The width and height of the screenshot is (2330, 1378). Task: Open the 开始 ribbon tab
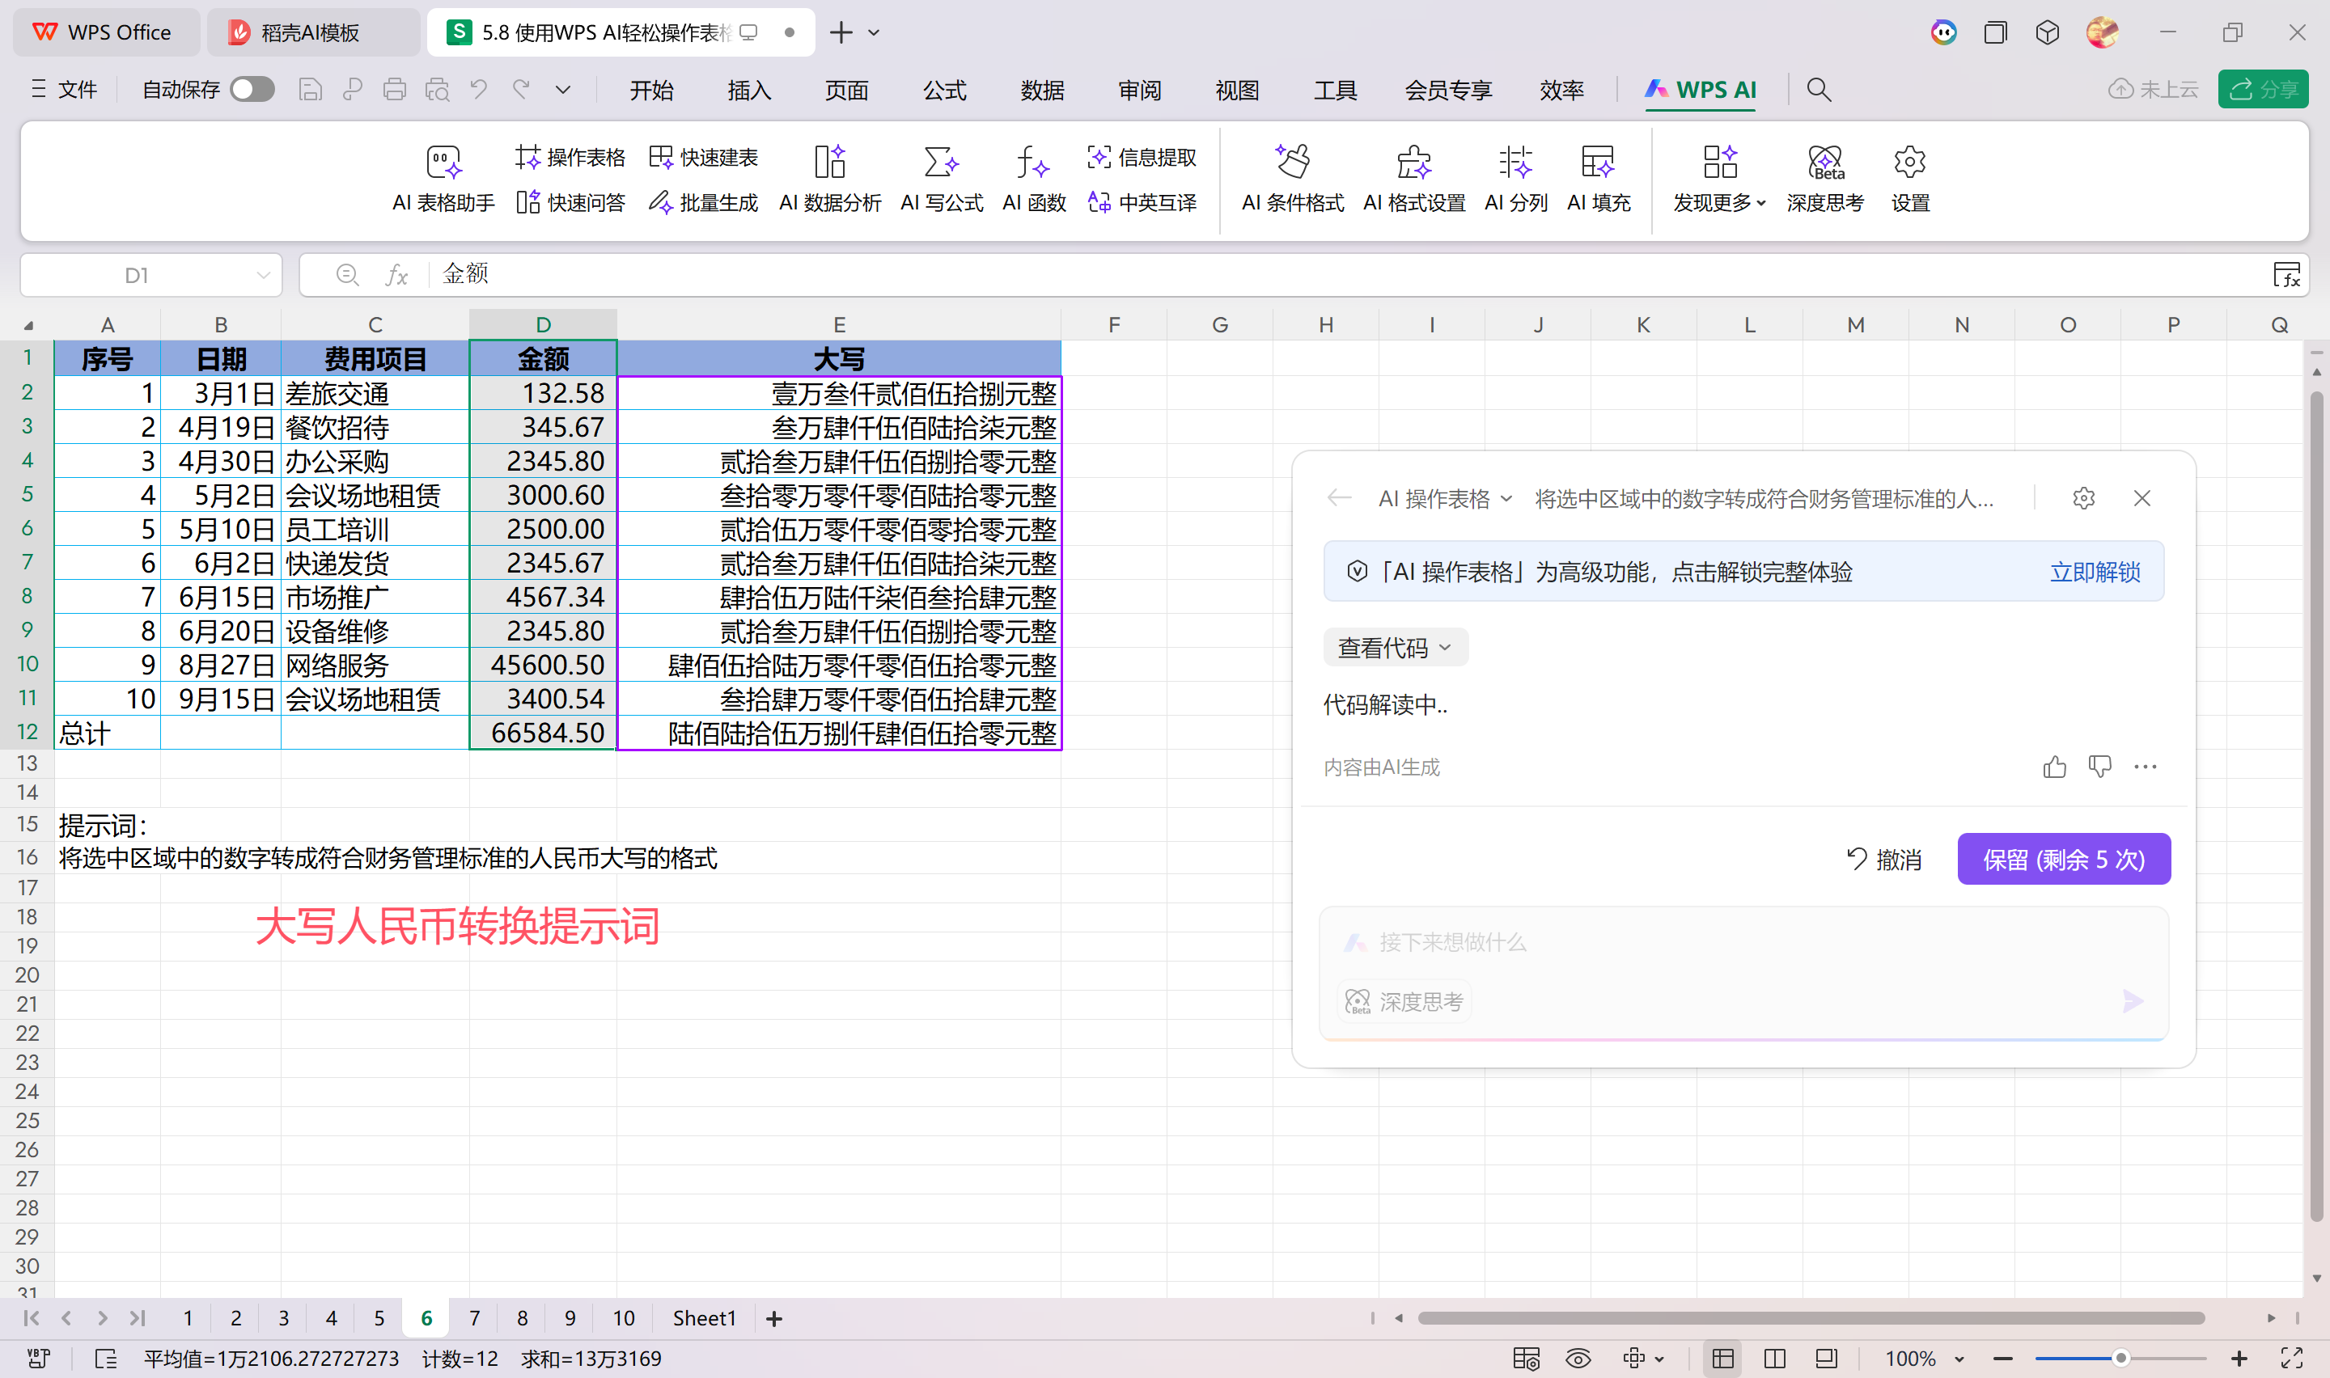(651, 90)
